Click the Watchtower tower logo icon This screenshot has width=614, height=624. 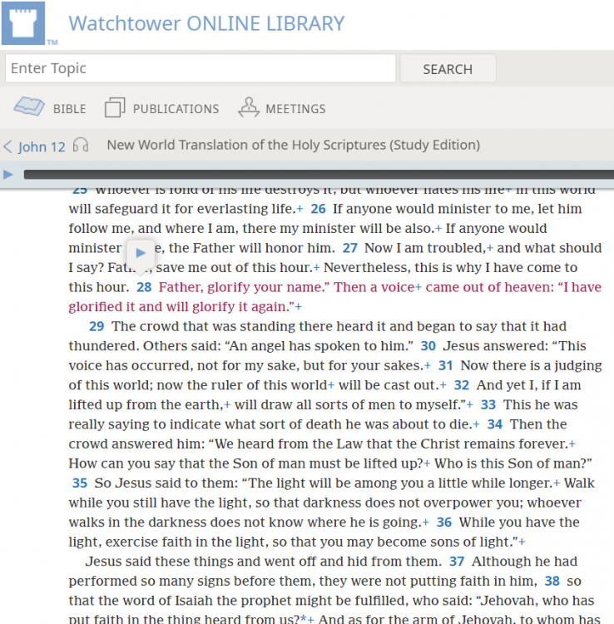tap(23, 23)
